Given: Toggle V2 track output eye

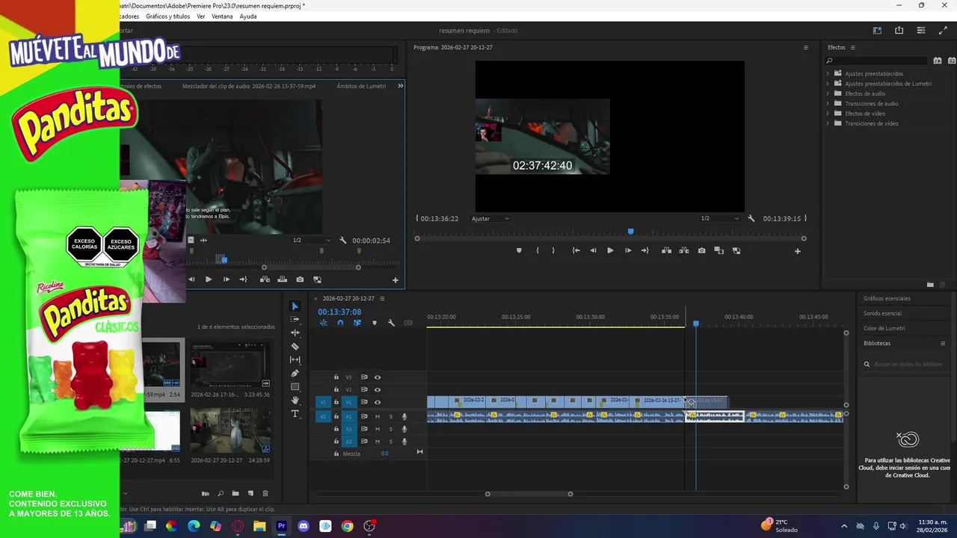Looking at the screenshot, I should tap(378, 389).
